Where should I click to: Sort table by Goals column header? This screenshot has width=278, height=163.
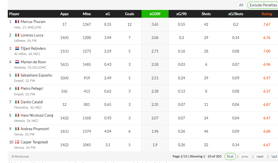point(129,14)
